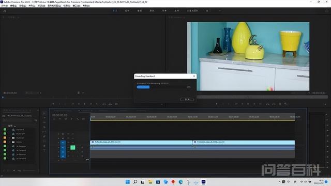Select the Selection tool in timeline toolbox
The height and width of the screenshot is (186, 331).
point(44,113)
